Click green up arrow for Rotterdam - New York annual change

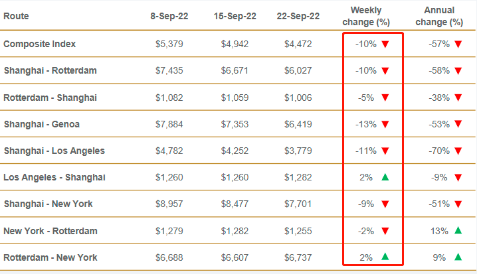(457, 257)
